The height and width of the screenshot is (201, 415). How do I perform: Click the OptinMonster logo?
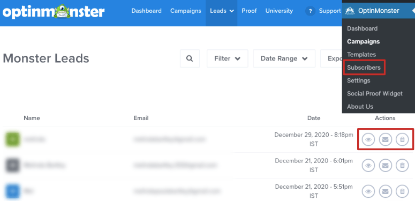(x=54, y=11)
